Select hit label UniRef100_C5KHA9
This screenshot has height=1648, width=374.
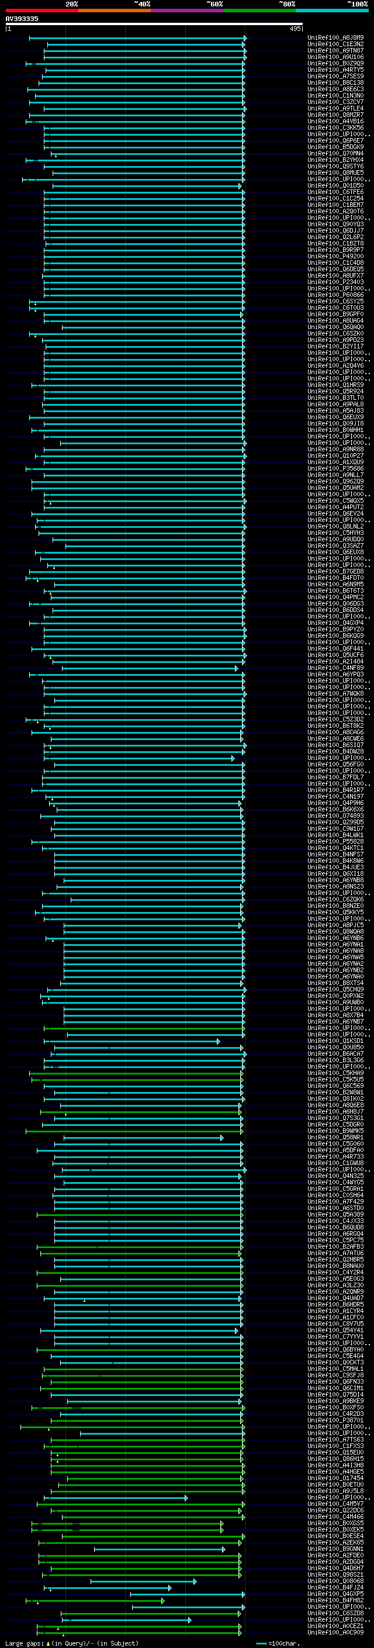[335, 1073]
